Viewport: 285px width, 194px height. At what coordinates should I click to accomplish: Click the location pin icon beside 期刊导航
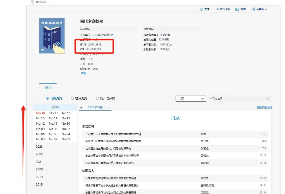tap(32, 2)
